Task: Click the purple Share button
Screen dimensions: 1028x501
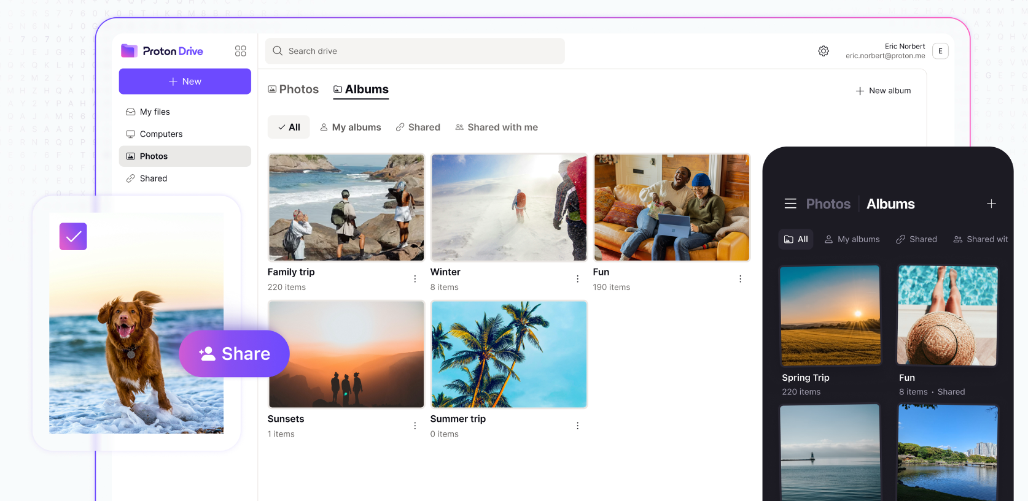Action: 235,354
